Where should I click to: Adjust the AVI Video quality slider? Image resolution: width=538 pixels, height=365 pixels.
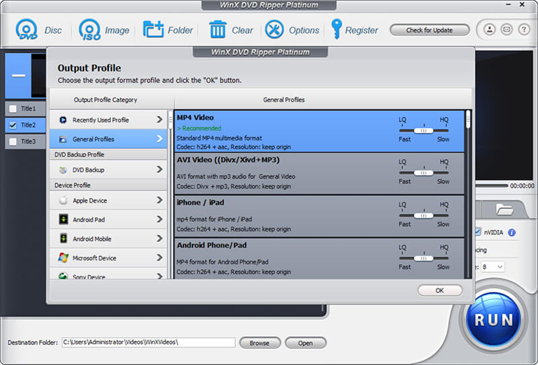(424, 173)
